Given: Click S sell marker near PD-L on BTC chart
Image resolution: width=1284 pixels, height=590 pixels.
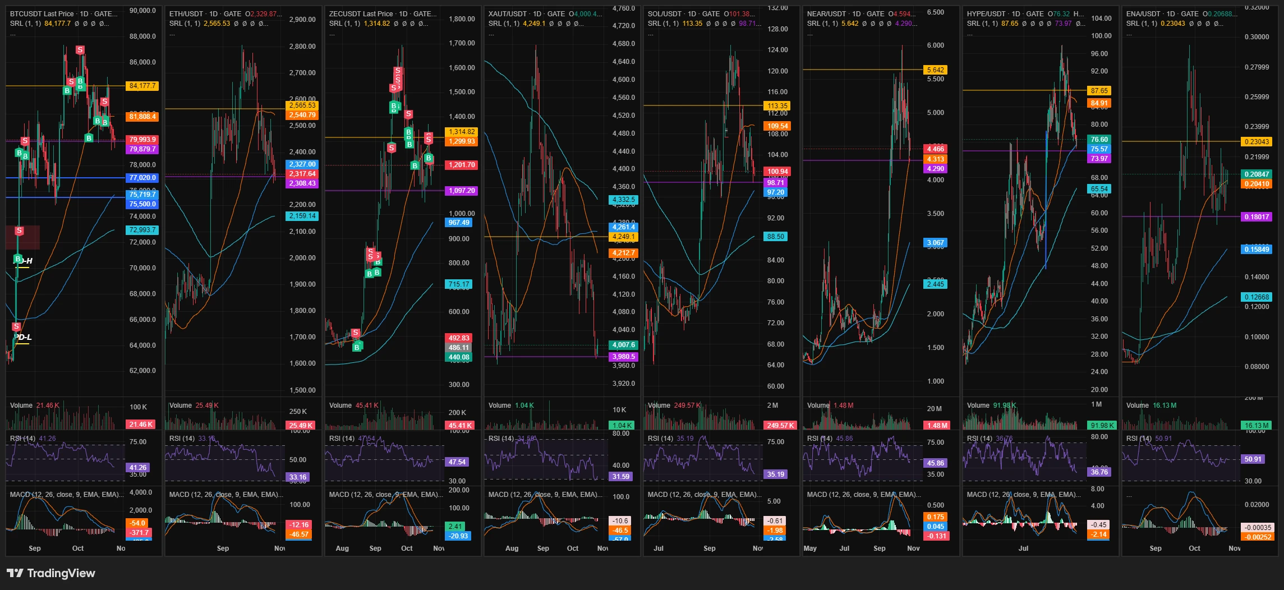Looking at the screenshot, I should (16, 326).
